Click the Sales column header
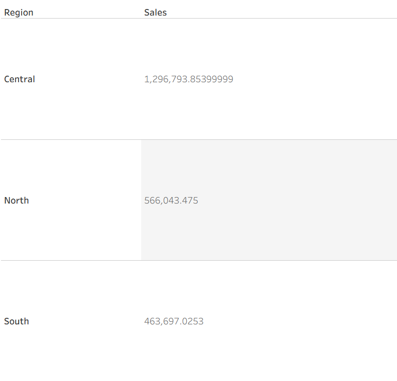 pyautogui.click(x=155, y=13)
